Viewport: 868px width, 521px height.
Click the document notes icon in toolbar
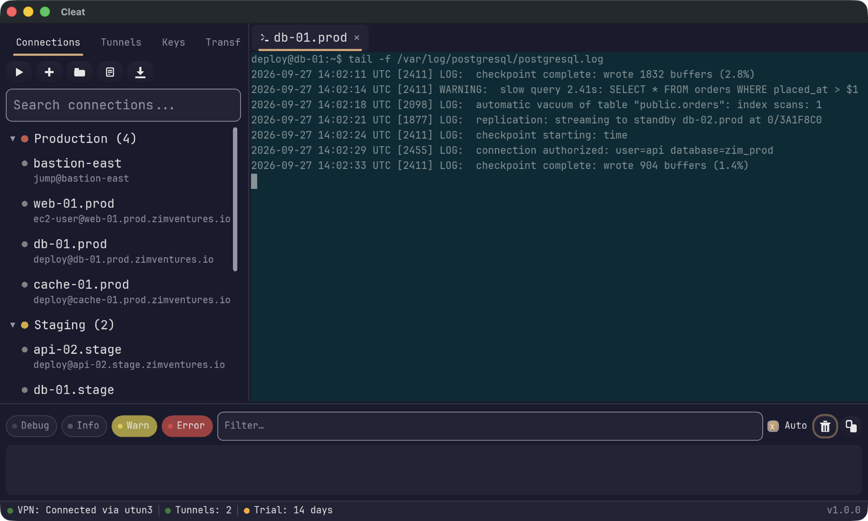click(x=110, y=72)
